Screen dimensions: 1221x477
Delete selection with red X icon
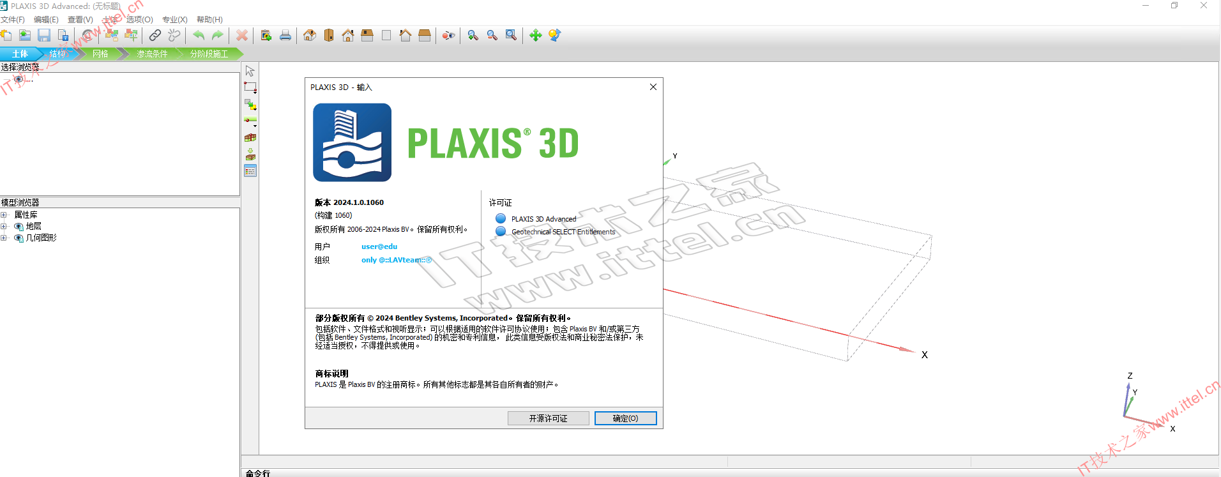tap(242, 35)
